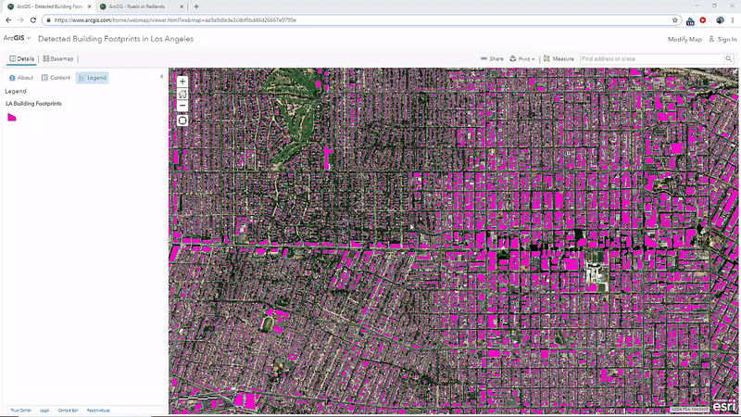
Task: Open the Legal link
Action: click(44, 411)
